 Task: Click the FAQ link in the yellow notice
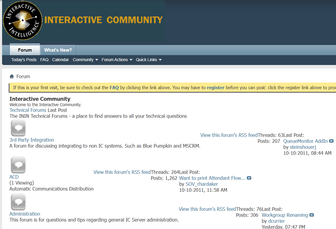tap(114, 88)
